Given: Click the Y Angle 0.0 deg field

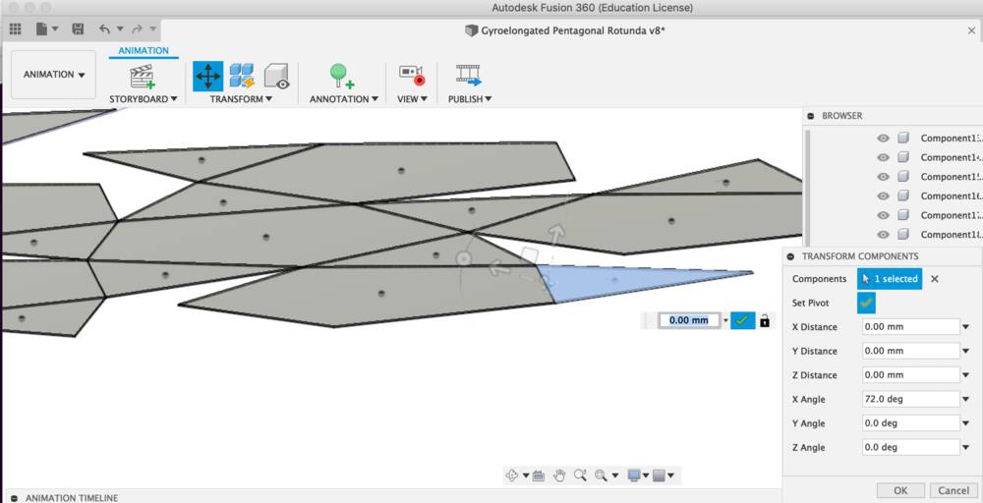Looking at the screenshot, I should [911, 422].
